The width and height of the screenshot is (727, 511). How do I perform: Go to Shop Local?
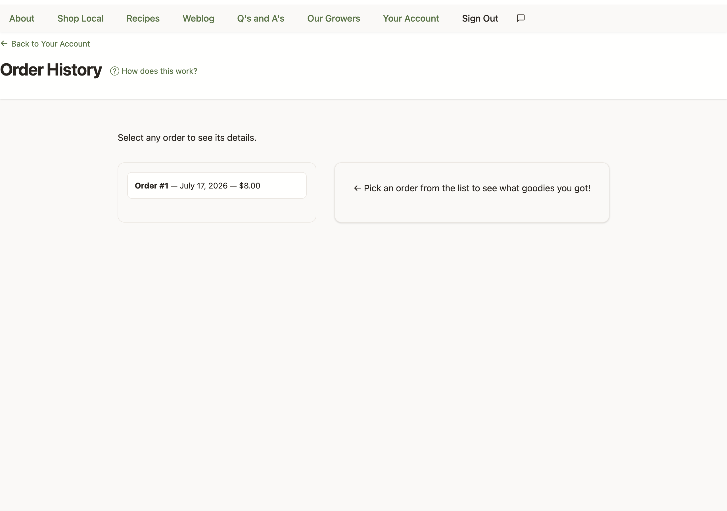click(80, 18)
